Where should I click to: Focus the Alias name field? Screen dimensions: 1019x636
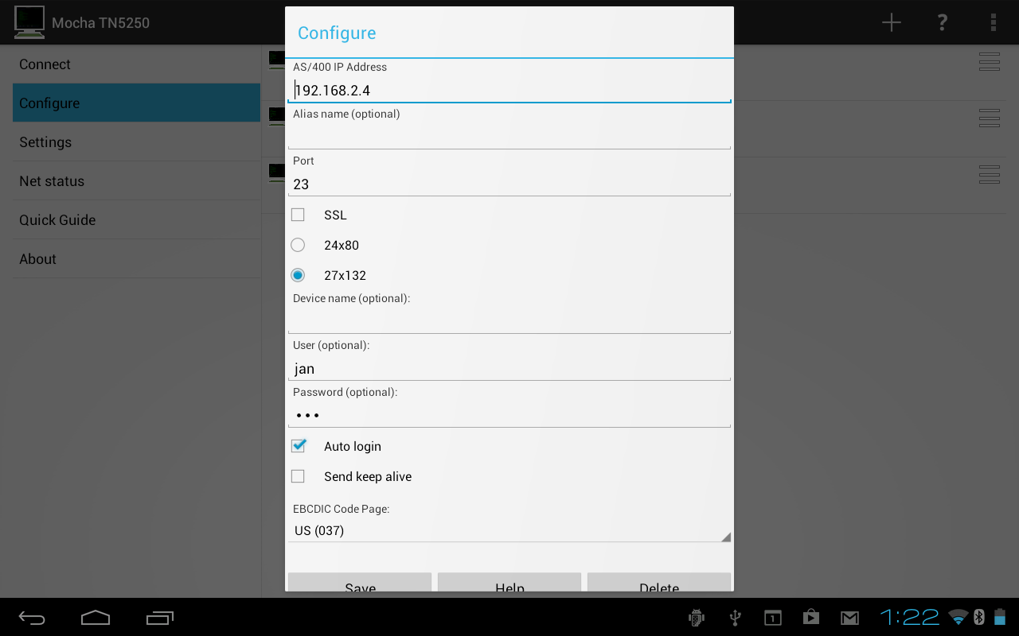tap(509, 137)
